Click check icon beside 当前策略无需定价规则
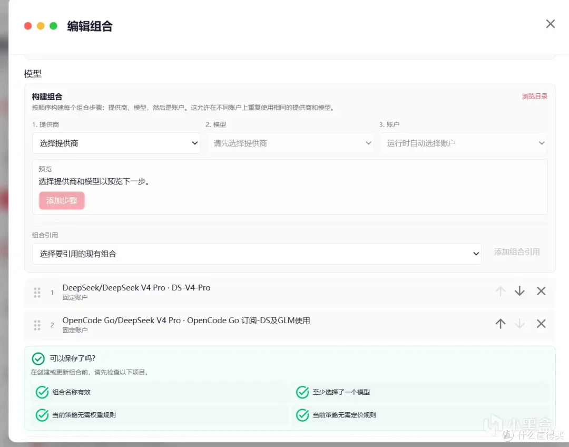569x447 pixels. tap(302, 415)
